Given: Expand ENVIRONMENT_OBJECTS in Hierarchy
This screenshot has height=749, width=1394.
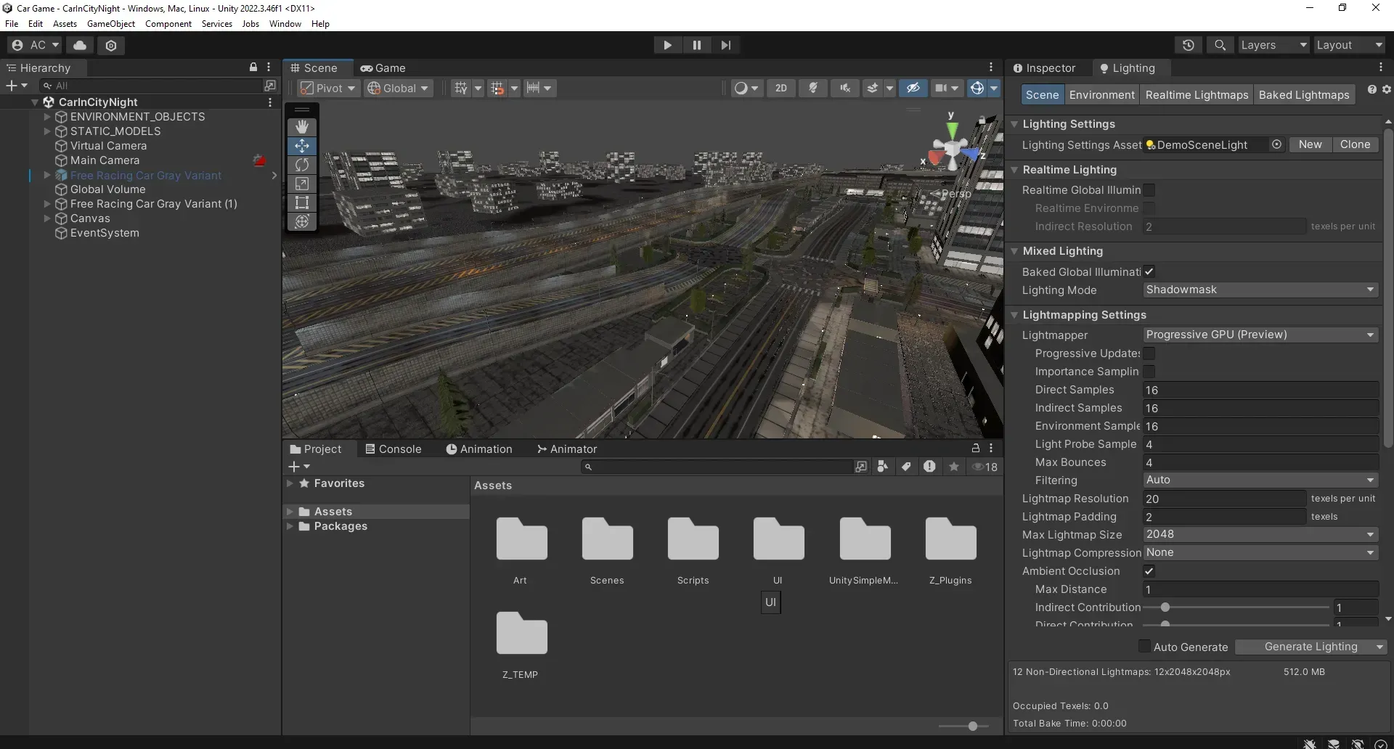Looking at the screenshot, I should coord(47,116).
